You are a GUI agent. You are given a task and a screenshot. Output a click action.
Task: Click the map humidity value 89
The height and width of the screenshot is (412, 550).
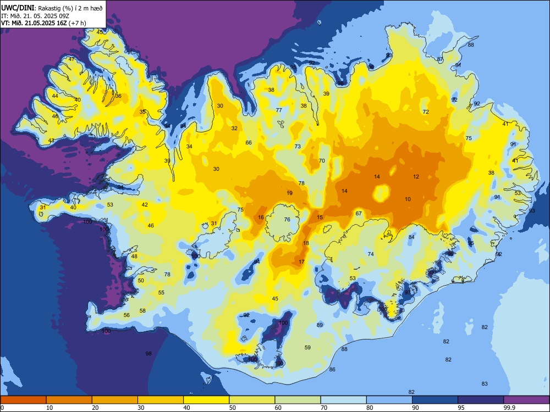320,325
